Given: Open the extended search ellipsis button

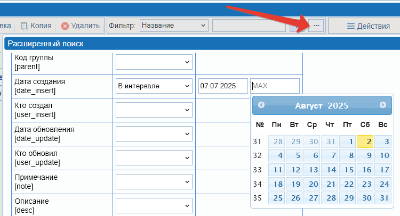Looking at the screenshot, I should [x=316, y=26].
